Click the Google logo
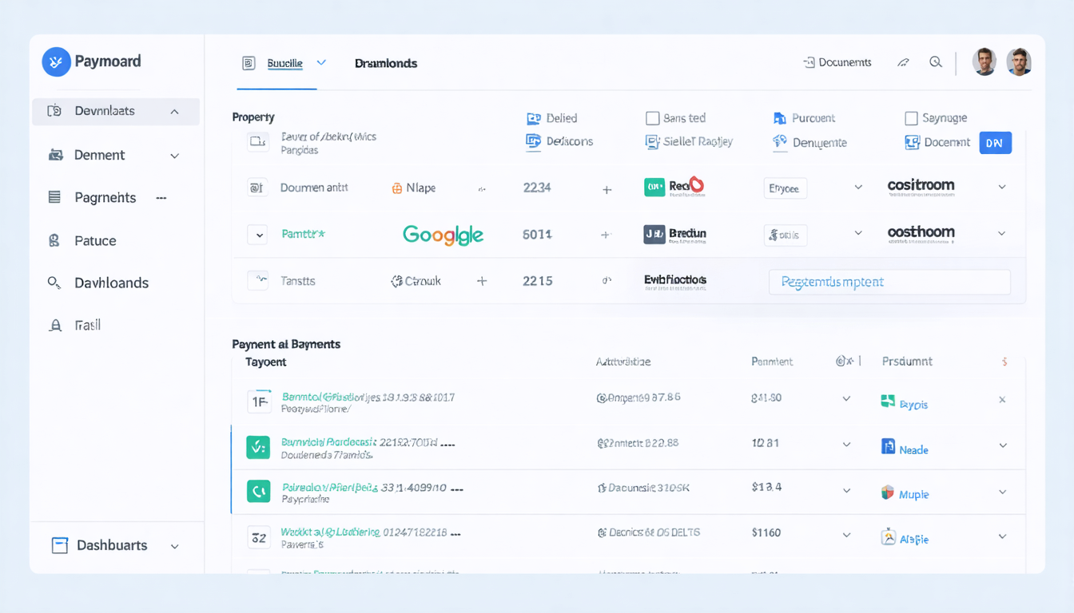Image resolution: width=1074 pixels, height=613 pixels. point(443,235)
